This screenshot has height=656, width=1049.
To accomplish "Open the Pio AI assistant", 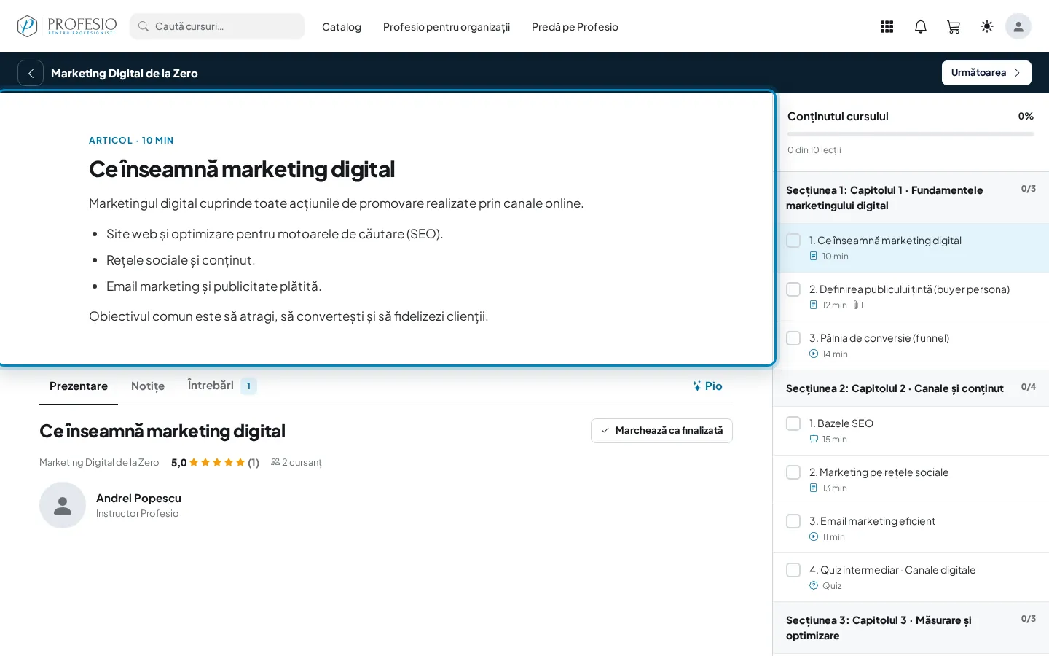I will click(x=707, y=386).
